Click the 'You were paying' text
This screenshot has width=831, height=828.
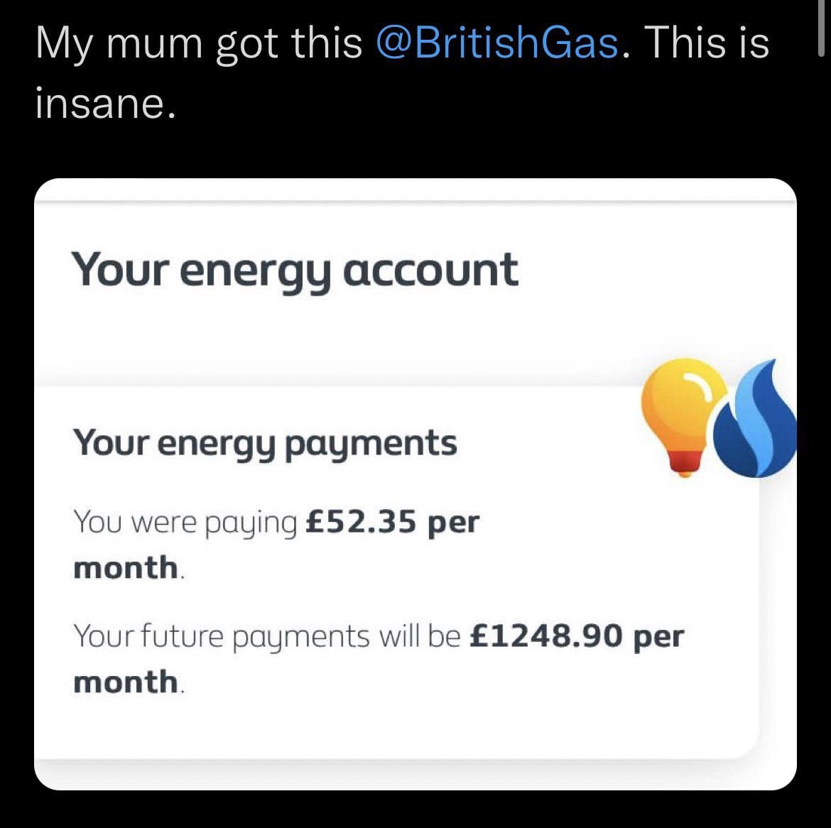click(185, 523)
